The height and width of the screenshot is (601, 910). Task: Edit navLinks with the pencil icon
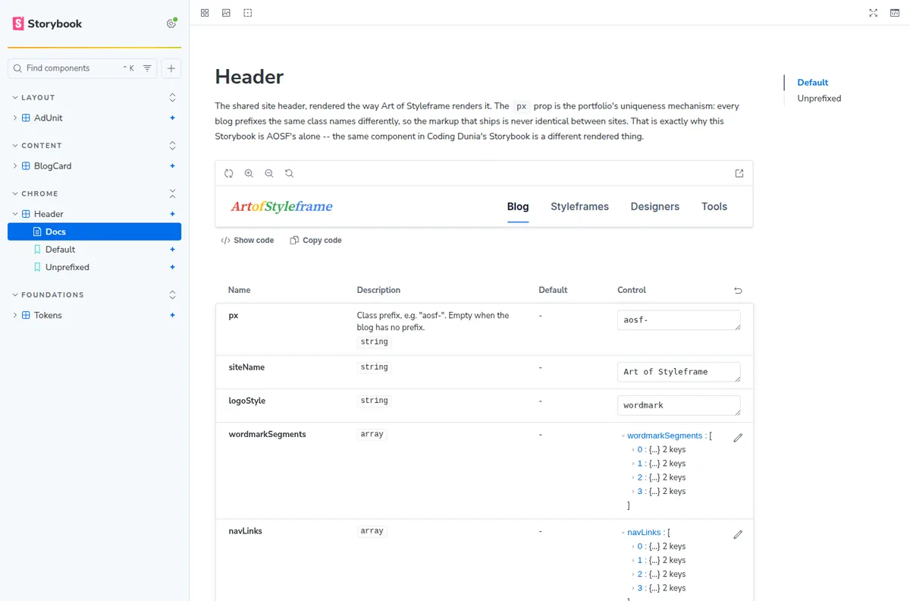pyautogui.click(x=738, y=535)
